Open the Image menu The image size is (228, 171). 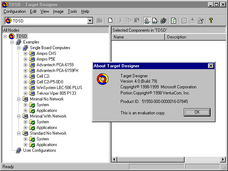(58, 11)
